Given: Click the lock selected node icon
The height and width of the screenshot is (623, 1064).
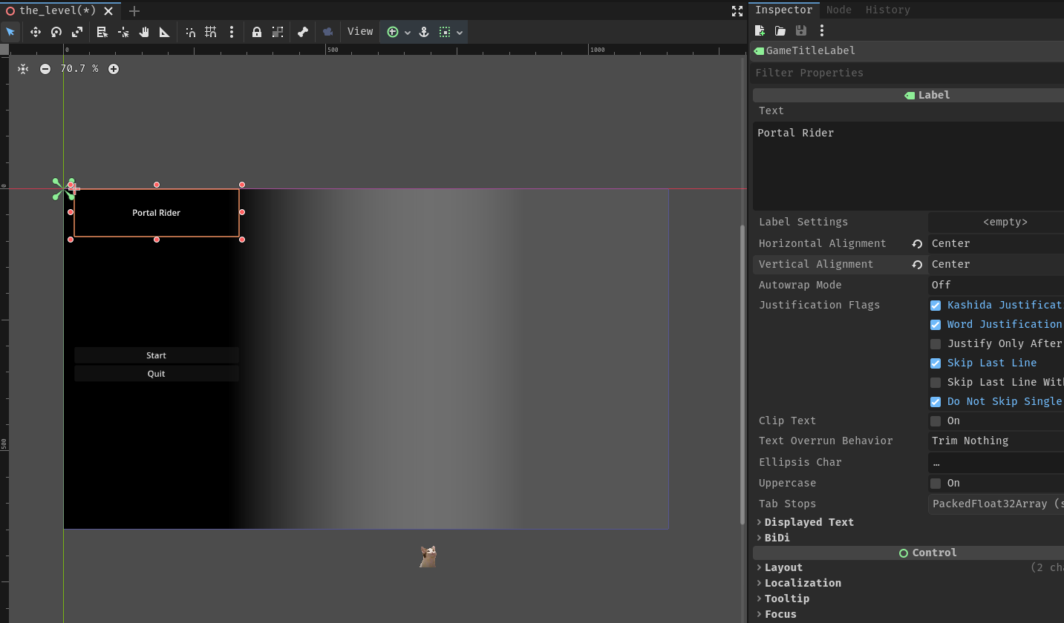Looking at the screenshot, I should (x=257, y=32).
